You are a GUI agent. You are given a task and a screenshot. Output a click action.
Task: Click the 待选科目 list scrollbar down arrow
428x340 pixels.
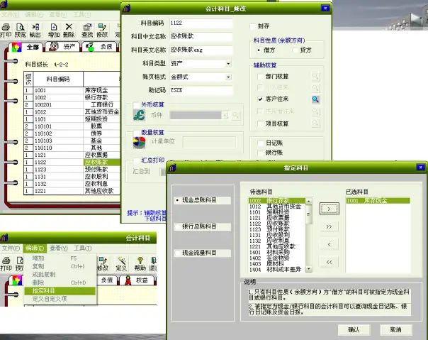tap(308, 269)
